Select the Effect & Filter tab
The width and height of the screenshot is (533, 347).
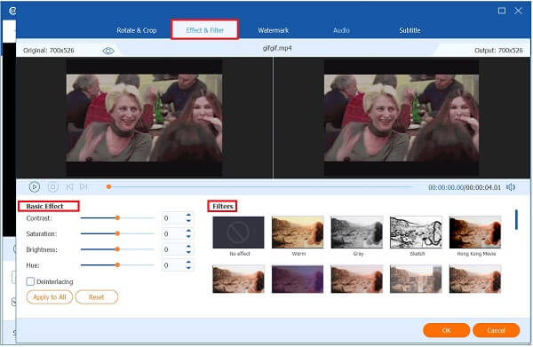204,30
